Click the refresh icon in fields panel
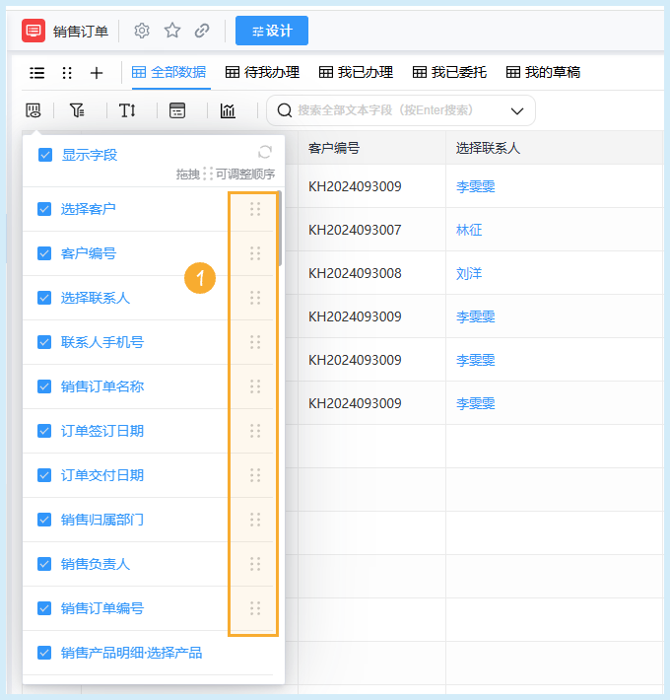670x700 pixels. click(x=265, y=152)
